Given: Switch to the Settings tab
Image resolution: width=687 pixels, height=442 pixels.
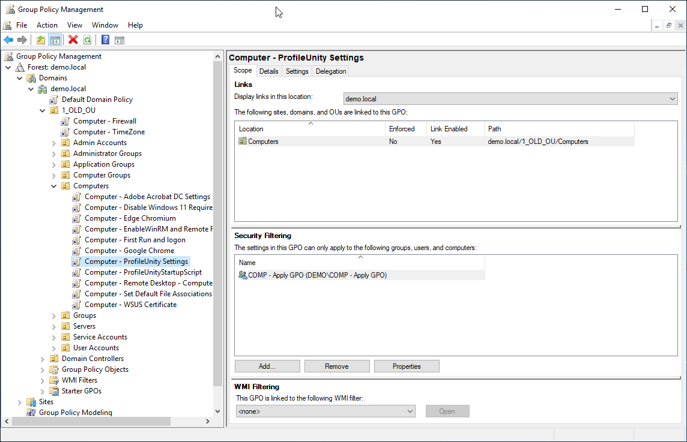Looking at the screenshot, I should click(x=297, y=71).
